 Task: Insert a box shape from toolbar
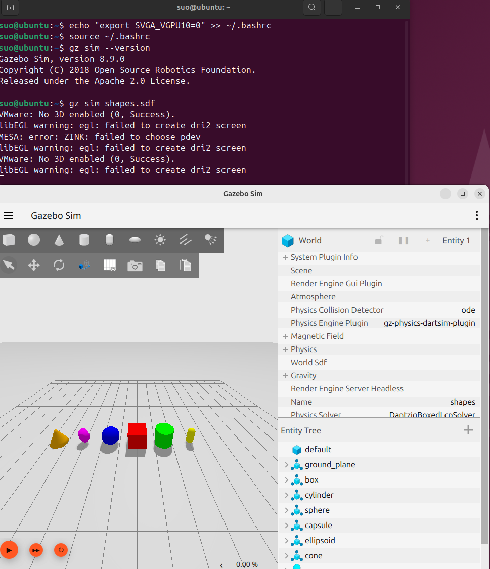(x=9, y=240)
